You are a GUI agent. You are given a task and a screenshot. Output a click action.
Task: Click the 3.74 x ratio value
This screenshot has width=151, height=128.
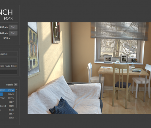(7, 38)
